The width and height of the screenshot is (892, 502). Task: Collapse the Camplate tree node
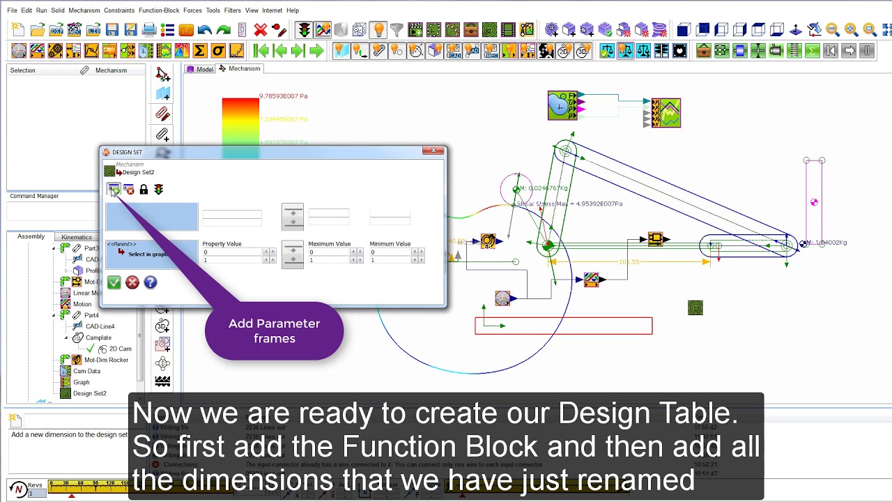[67, 337]
